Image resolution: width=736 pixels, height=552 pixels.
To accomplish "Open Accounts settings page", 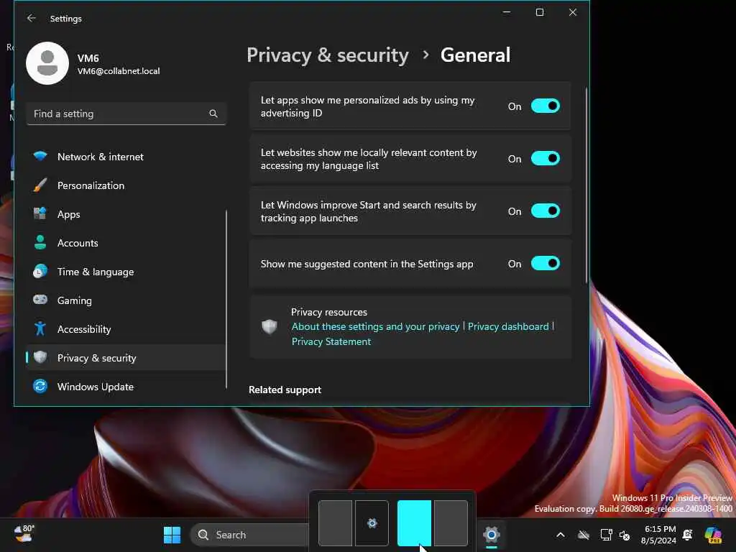I will (x=126, y=243).
